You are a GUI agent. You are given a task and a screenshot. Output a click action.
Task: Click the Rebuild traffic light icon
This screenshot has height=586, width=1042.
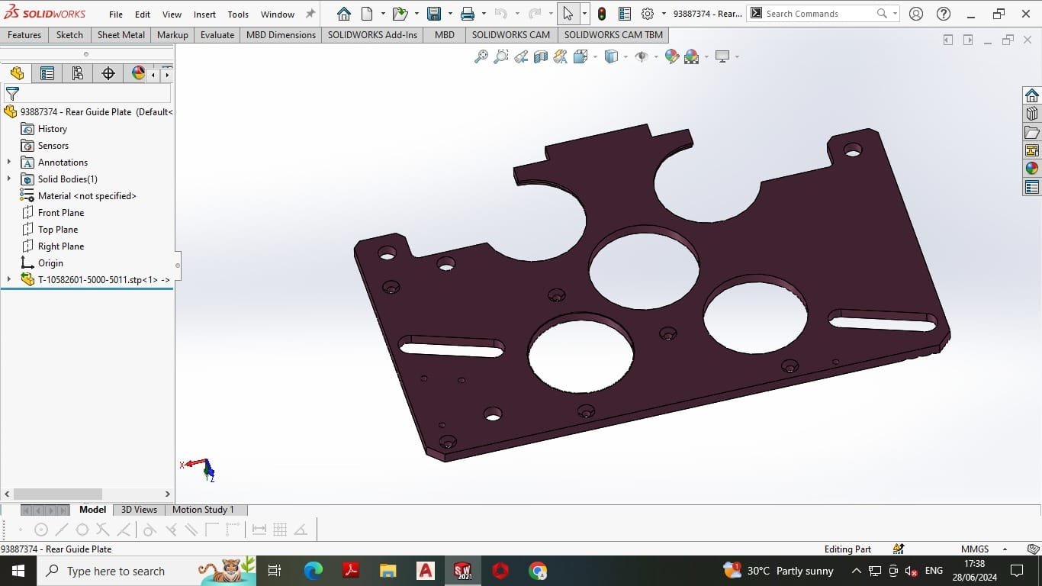[602, 14]
